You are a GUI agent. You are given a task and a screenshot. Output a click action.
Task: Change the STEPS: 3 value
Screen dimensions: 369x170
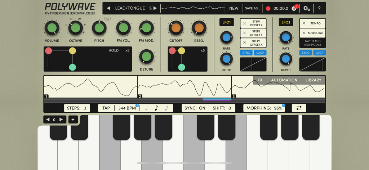(x=77, y=108)
